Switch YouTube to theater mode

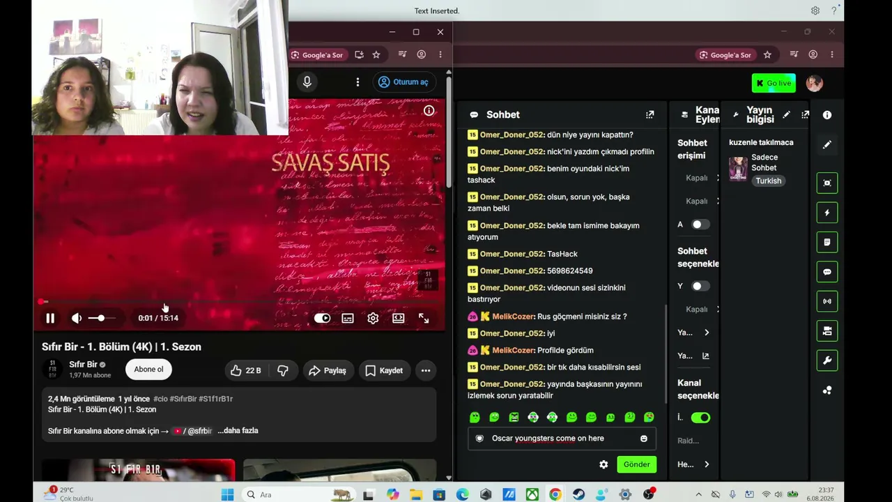pyautogui.click(x=398, y=318)
